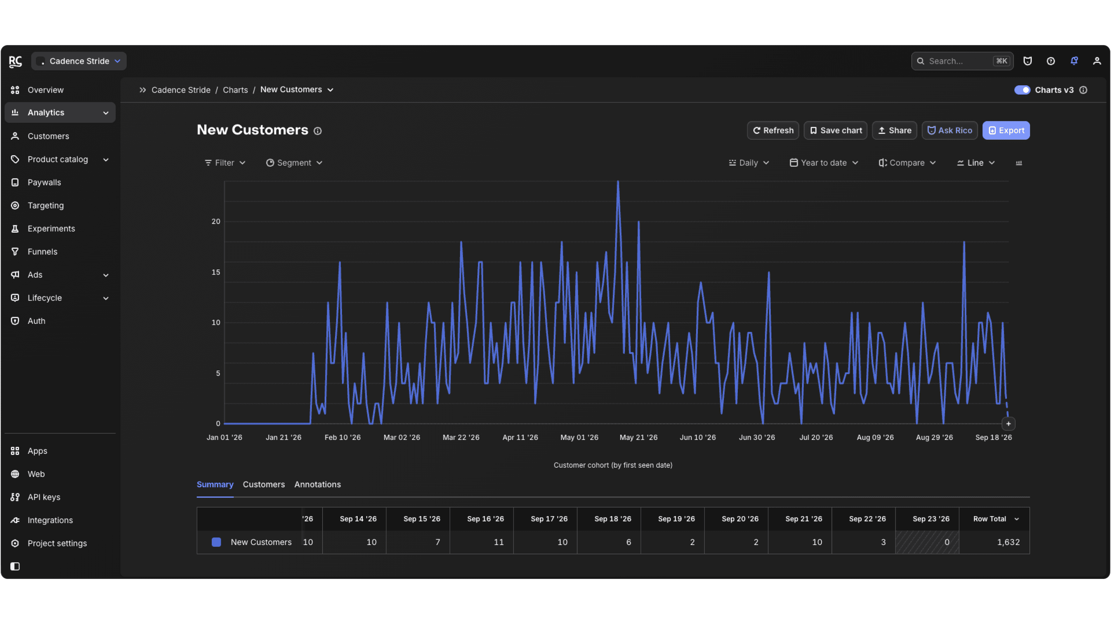
Task: Click the New Customers blue color swatch
Action: pos(217,542)
